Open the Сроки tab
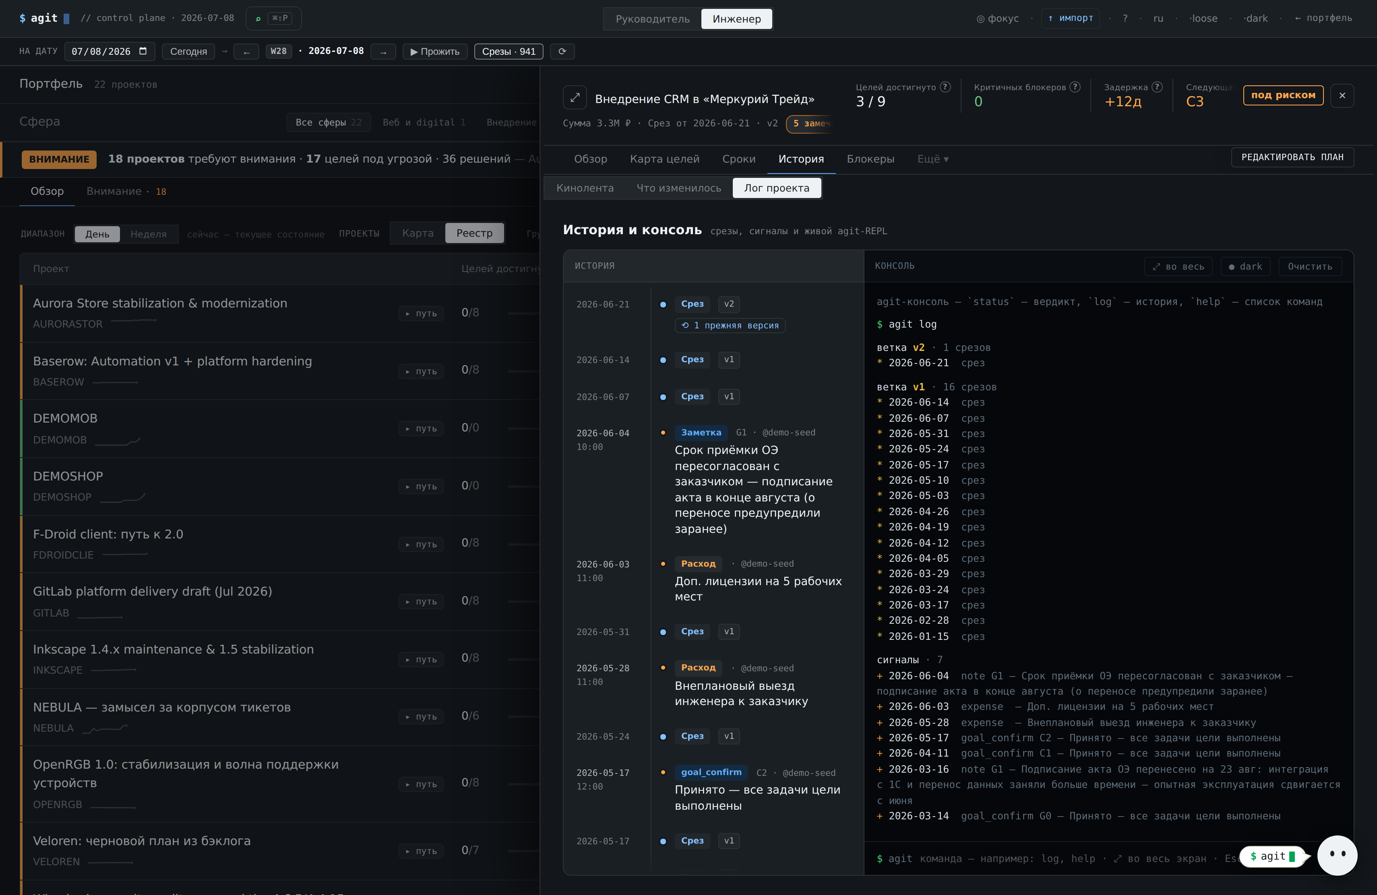Viewport: 1377px width, 895px height. click(x=738, y=159)
